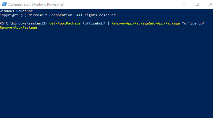Minimize the PowerShell window
This screenshot has width=213, height=118.
click(184, 4)
